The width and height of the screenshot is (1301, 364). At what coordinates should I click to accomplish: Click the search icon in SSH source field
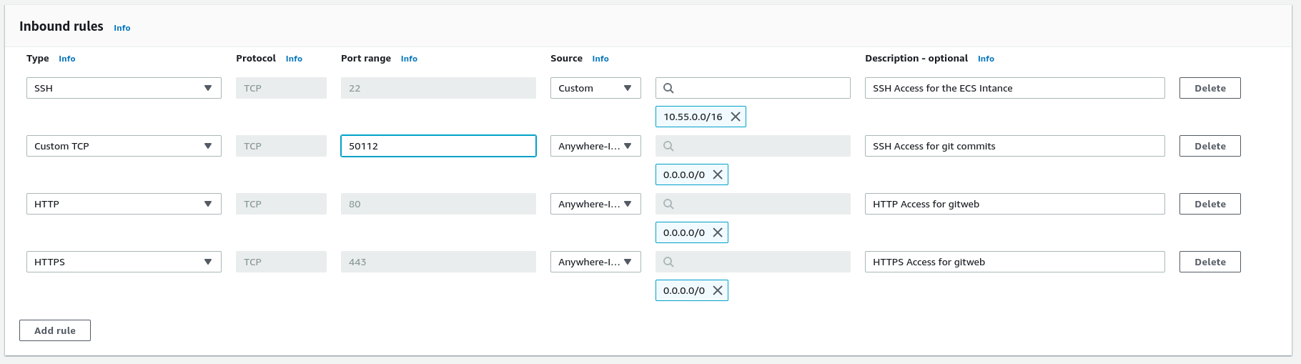pyautogui.click(x=668, y=88)
